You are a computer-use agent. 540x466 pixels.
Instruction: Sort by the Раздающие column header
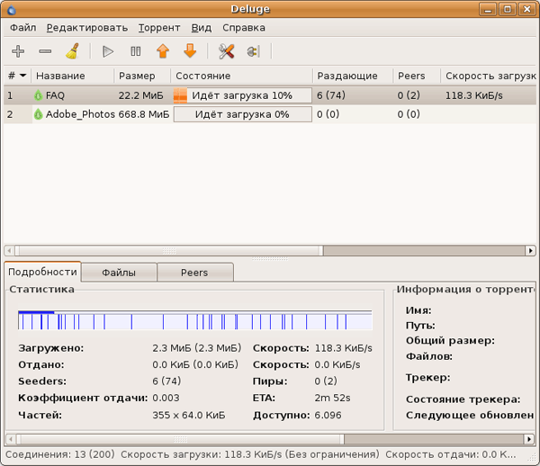point(353,76)
